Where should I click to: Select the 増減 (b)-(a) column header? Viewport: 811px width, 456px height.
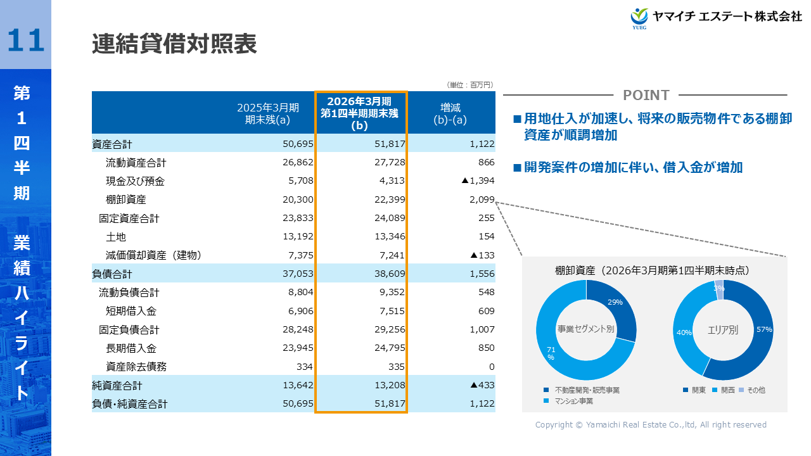click(x=450, y=113)
